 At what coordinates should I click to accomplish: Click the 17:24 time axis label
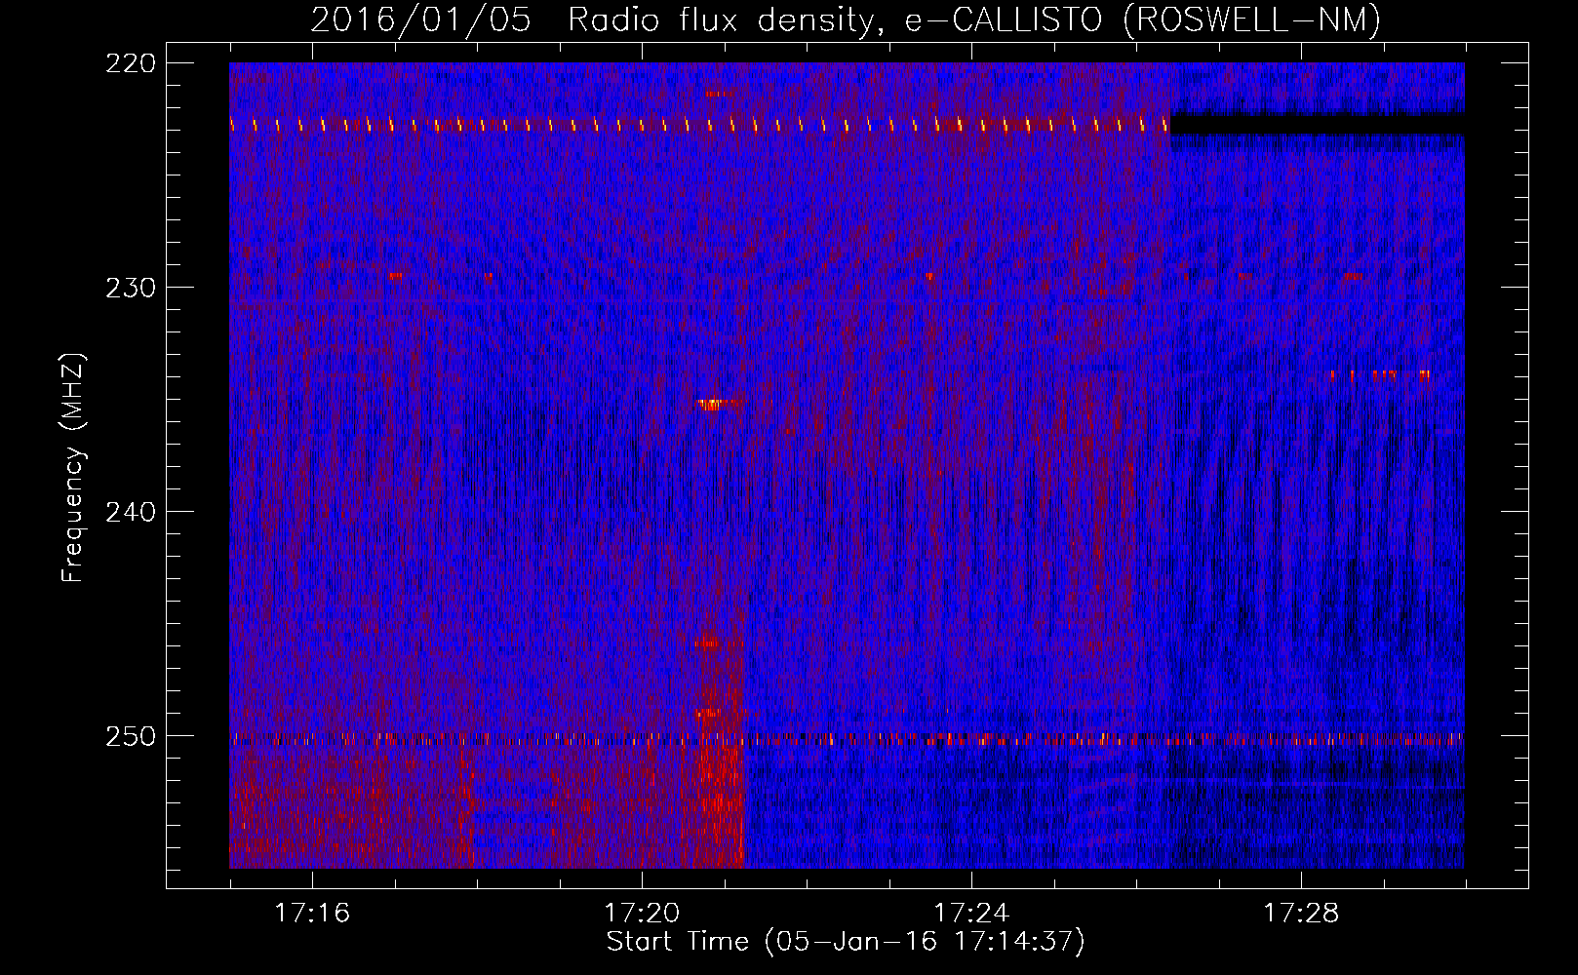click(971, 913)
